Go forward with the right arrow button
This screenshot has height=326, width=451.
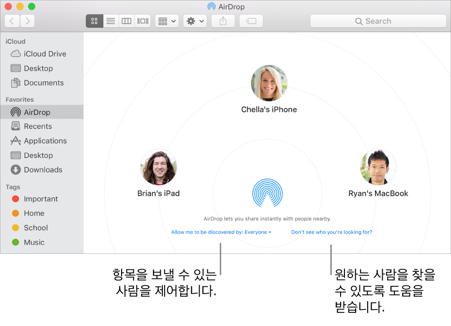(27, 21)
